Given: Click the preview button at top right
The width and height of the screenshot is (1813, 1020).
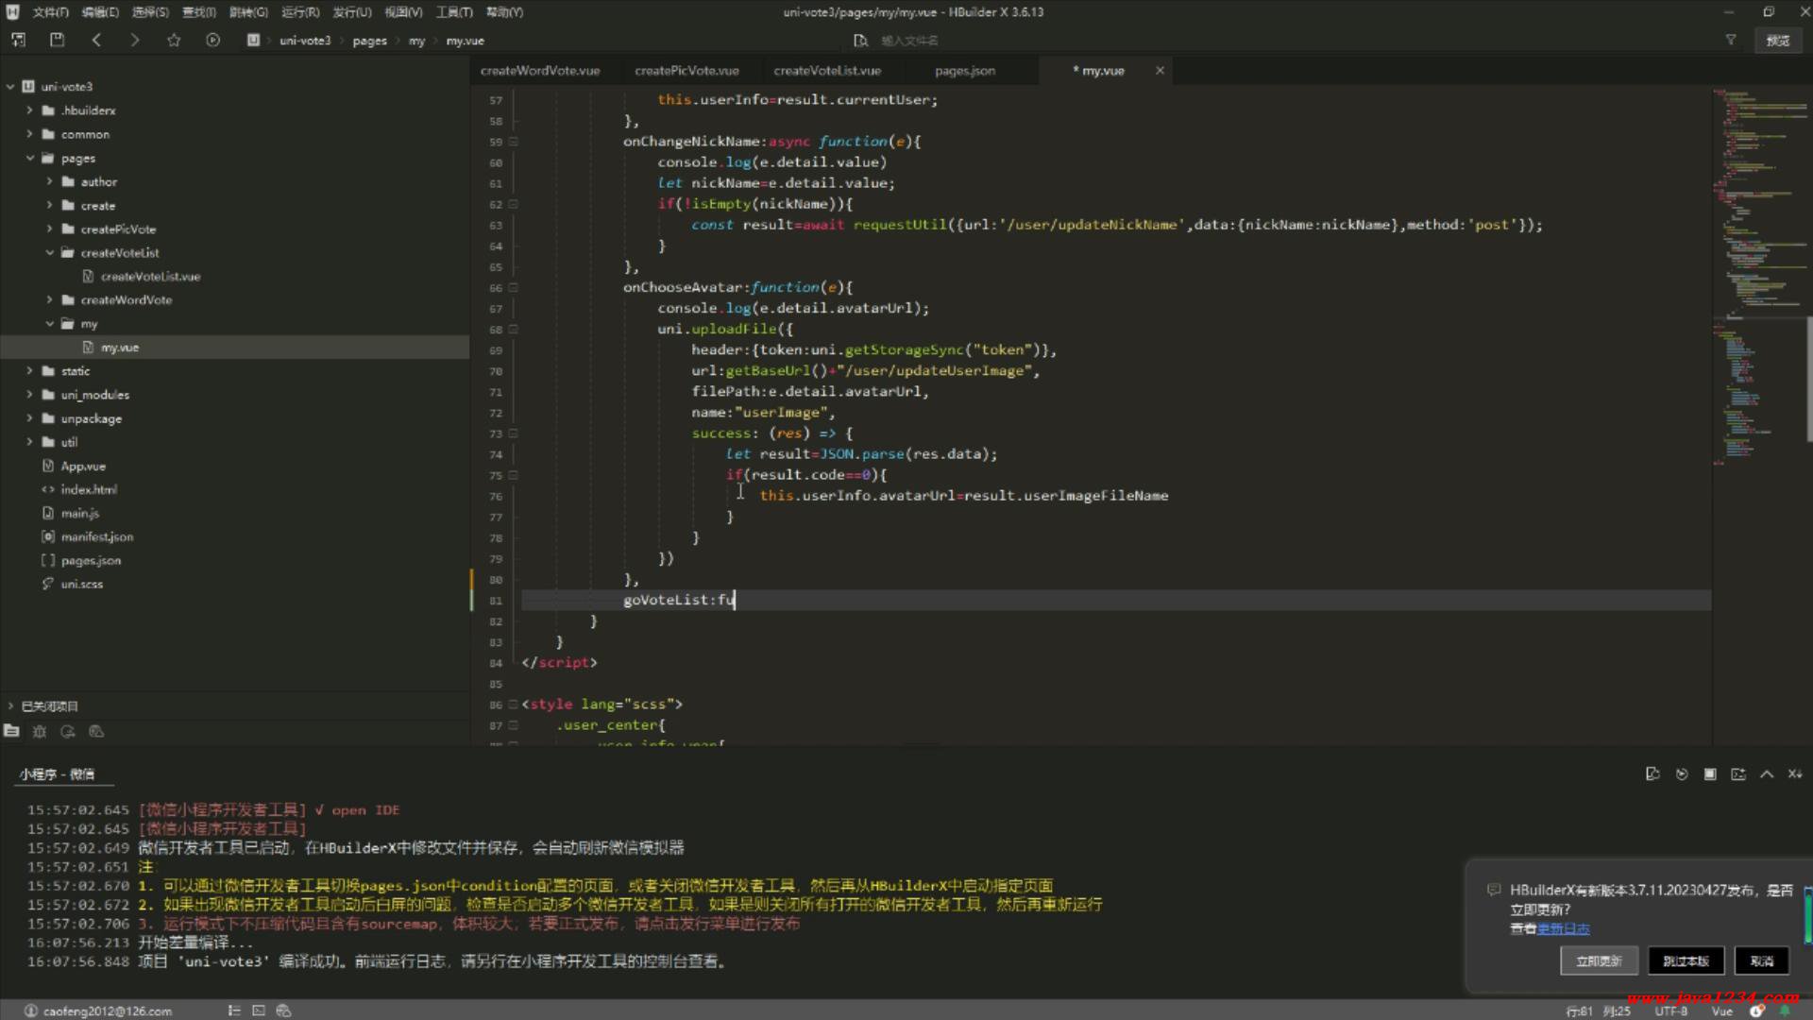Looking at the screenshot, I should click(1778, 40).
